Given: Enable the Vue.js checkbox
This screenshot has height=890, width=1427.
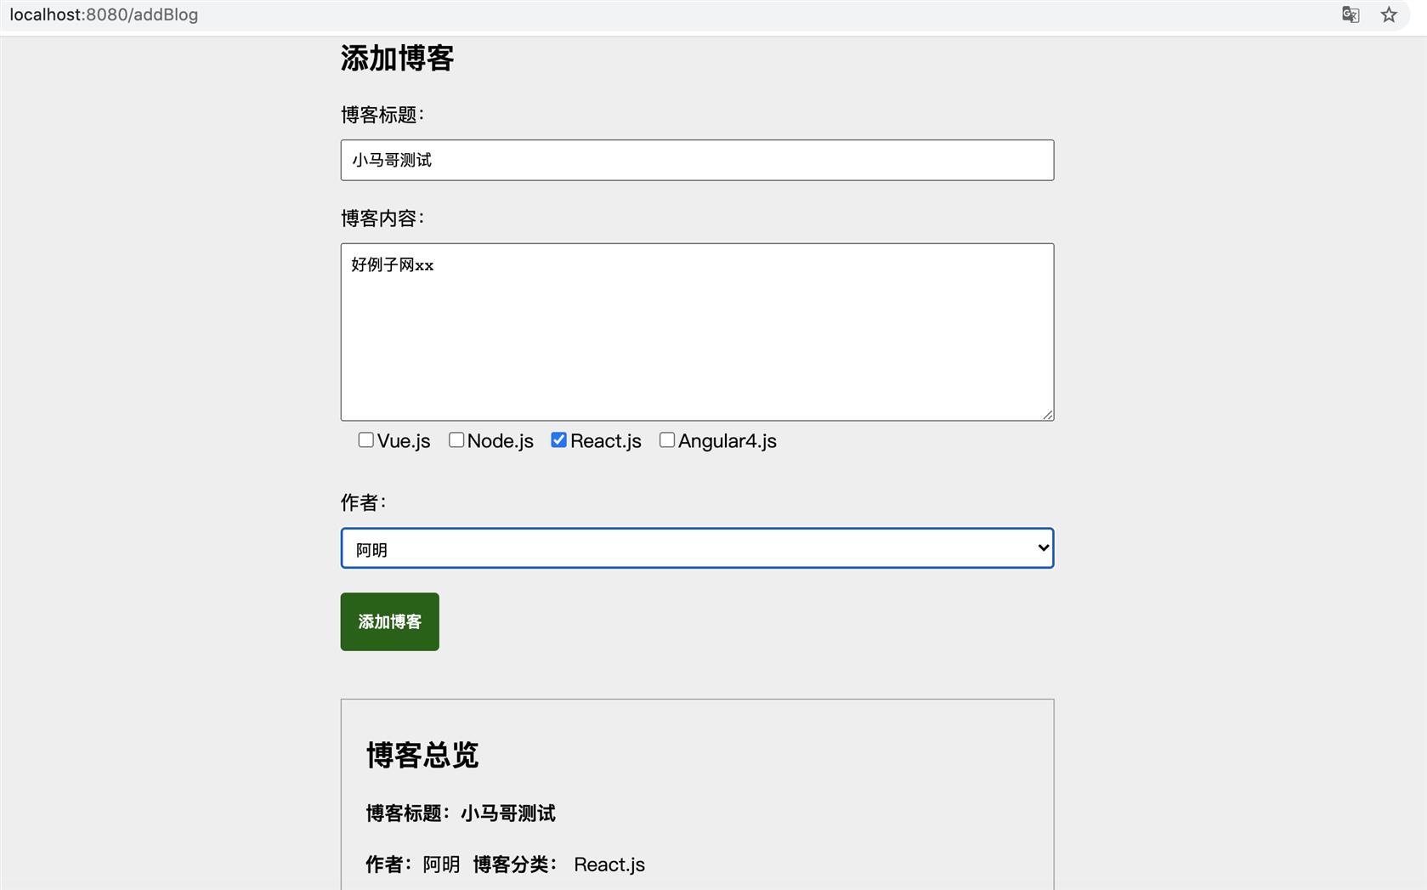Looking at the screenshot, I should tap(366, 439).
